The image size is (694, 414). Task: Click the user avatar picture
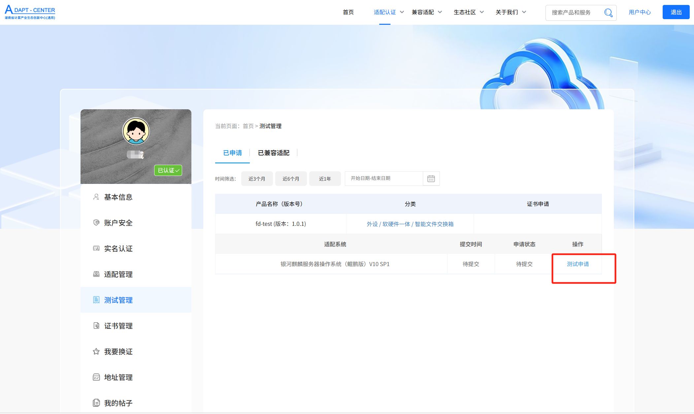(x=136, y=131)
